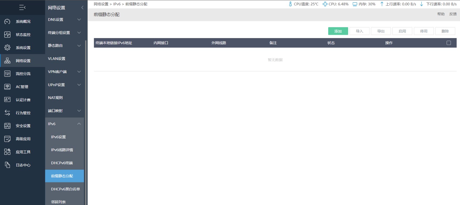Expand the 终端分组设置 chevron

click(x=79, y=33)
